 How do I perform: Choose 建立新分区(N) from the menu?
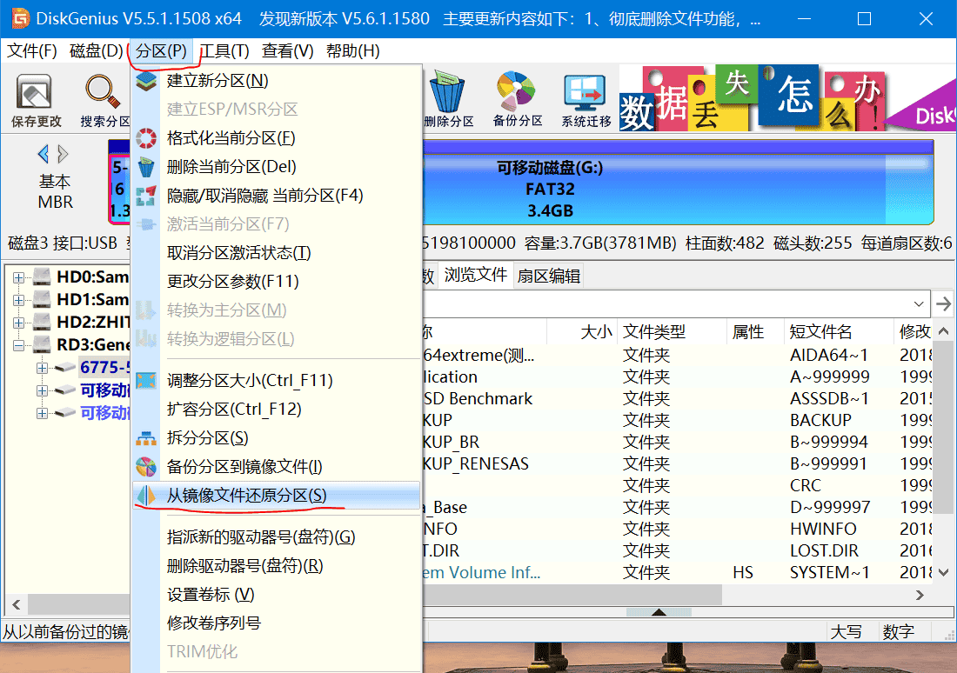click(217, 81)
